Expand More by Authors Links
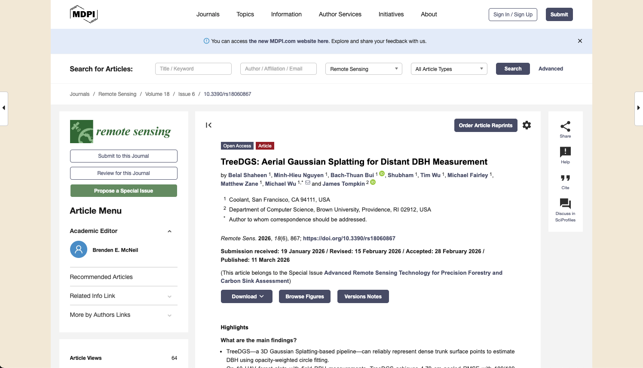643x368 pixels. point(169,315)
